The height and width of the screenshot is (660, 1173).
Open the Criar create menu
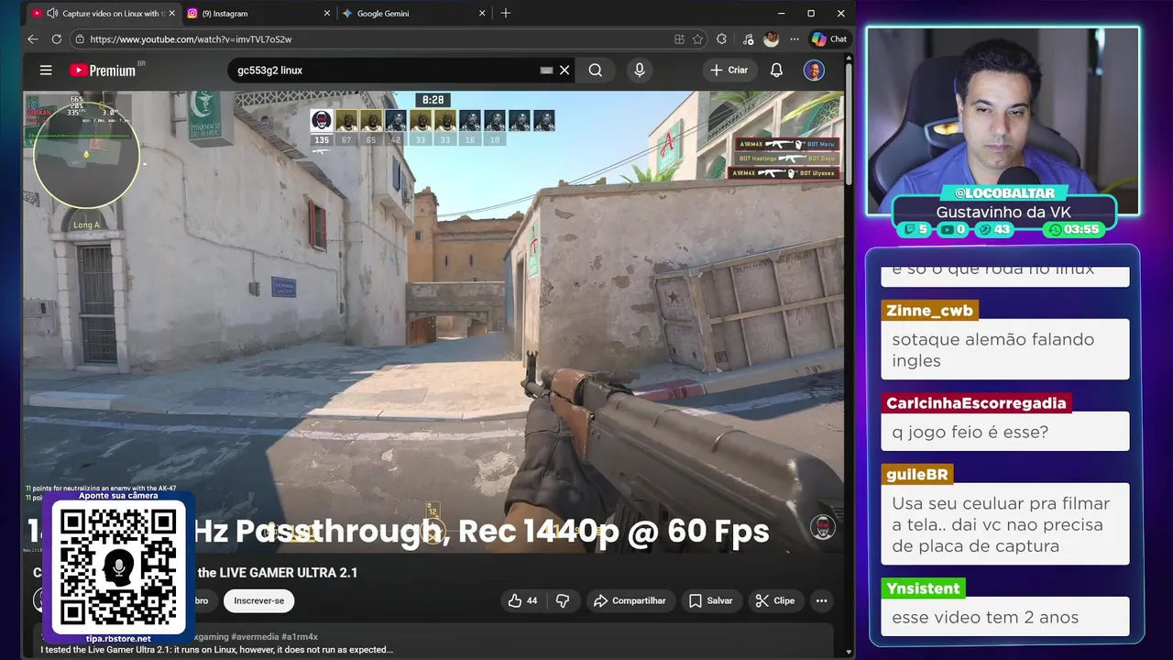[x=730, y=70]
